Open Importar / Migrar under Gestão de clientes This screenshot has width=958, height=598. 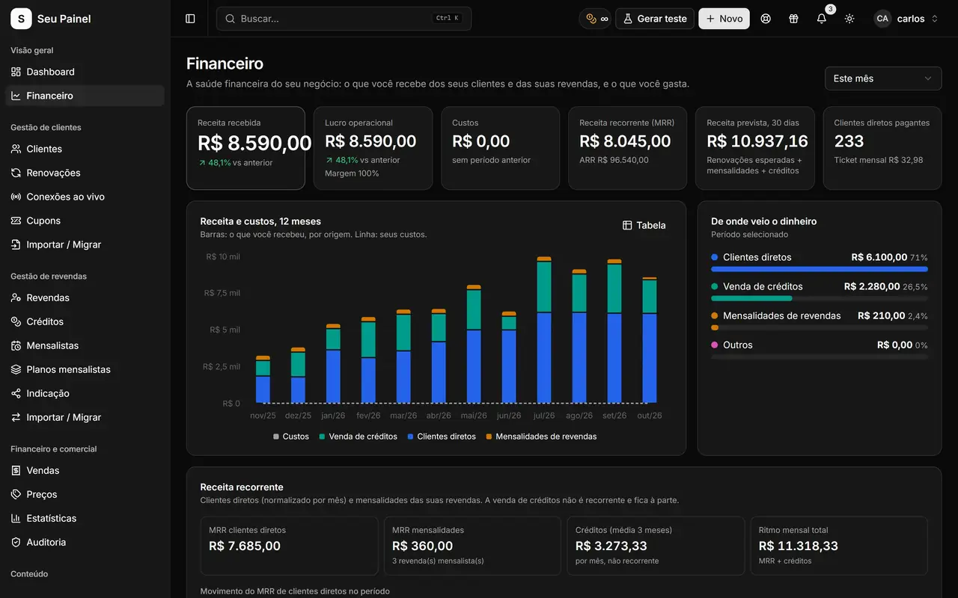[x=85, y=244]
